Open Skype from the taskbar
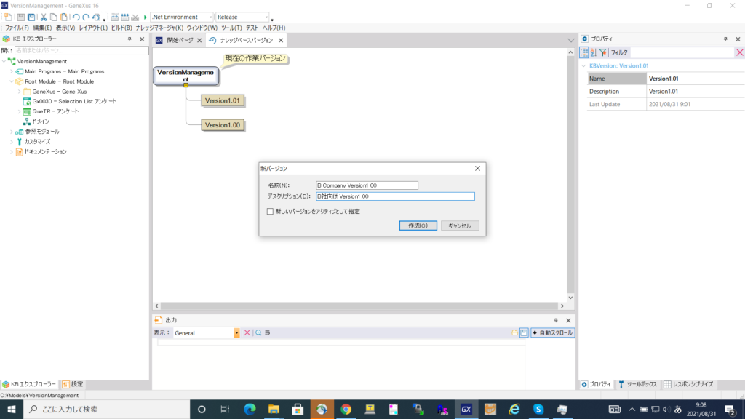Viewport: 745px width, 419px height. pos(538,409)
